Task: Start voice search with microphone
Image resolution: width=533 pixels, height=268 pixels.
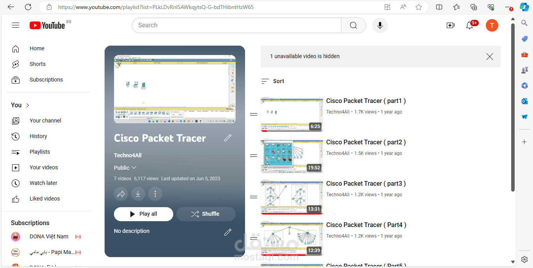Action: point(380,25)
